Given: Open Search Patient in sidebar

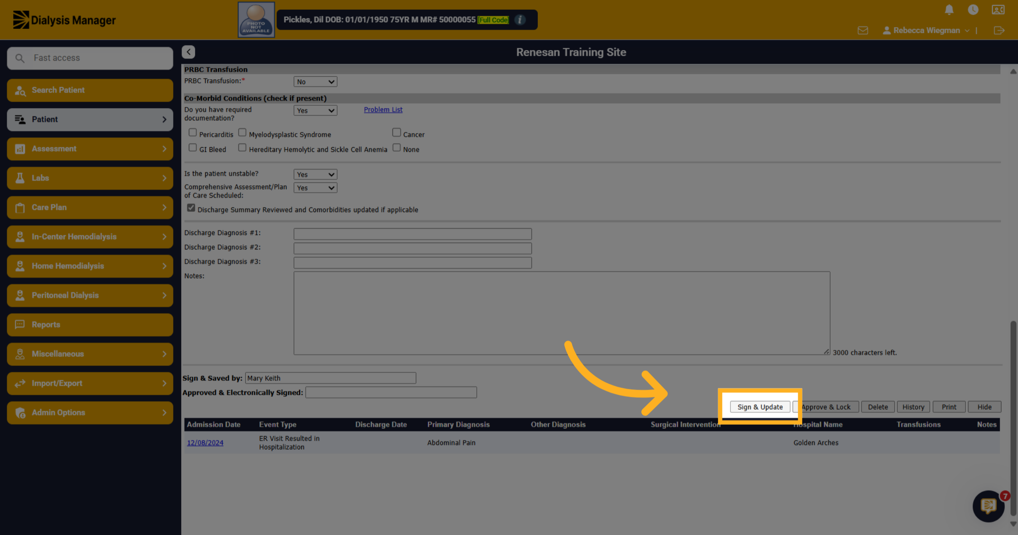Looking at the screenshot, I should tap(90, 90).
